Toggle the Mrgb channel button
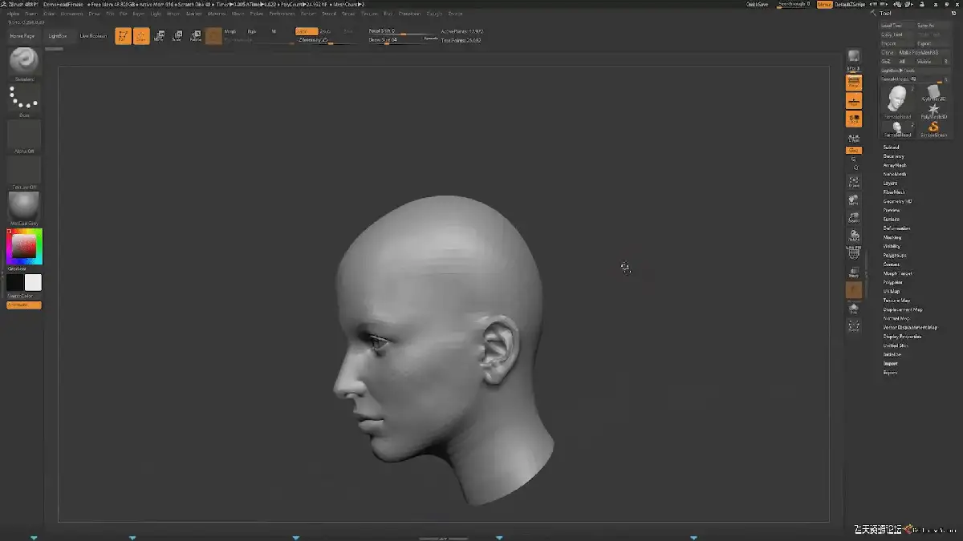 point(230,31)
